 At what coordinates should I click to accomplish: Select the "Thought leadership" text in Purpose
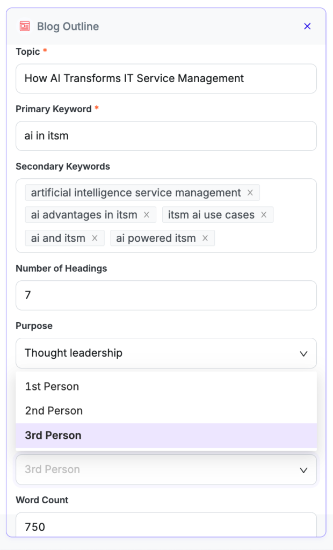(x=73, y=353)
